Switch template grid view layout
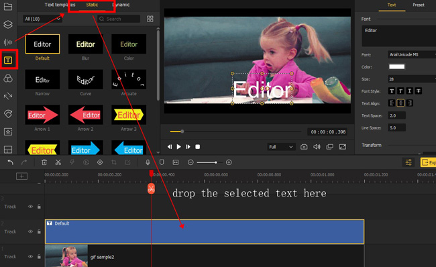436x267 pixels. tap(150, 19)
